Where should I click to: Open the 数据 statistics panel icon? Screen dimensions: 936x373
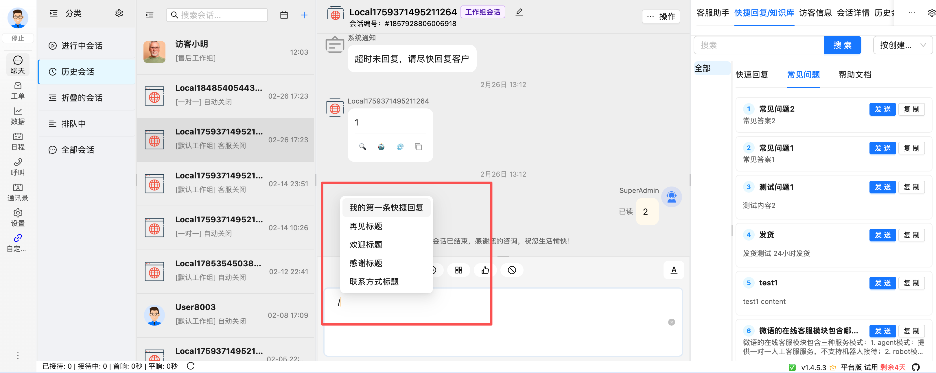17,115
